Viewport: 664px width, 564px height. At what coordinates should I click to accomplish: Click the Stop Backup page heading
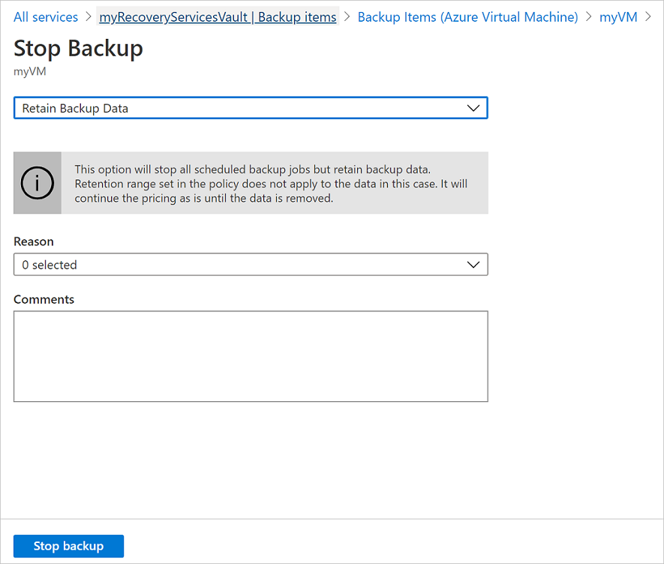pyautogui.click(x=78, y=48)
